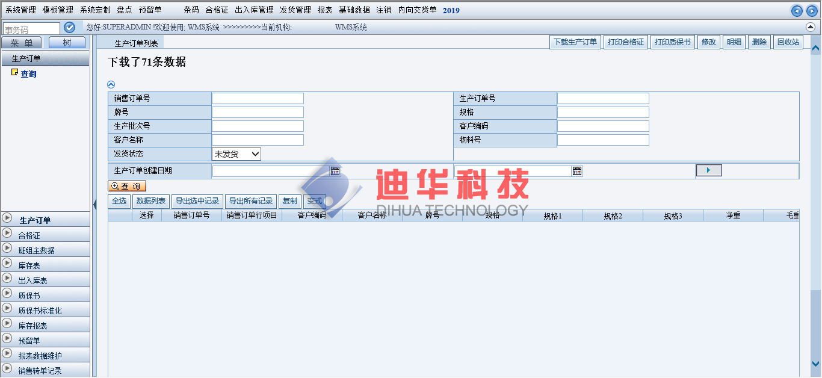Screen dimensions: 822x378
Task: Click the 复制 copy button
Action: [x=289, y=201]
